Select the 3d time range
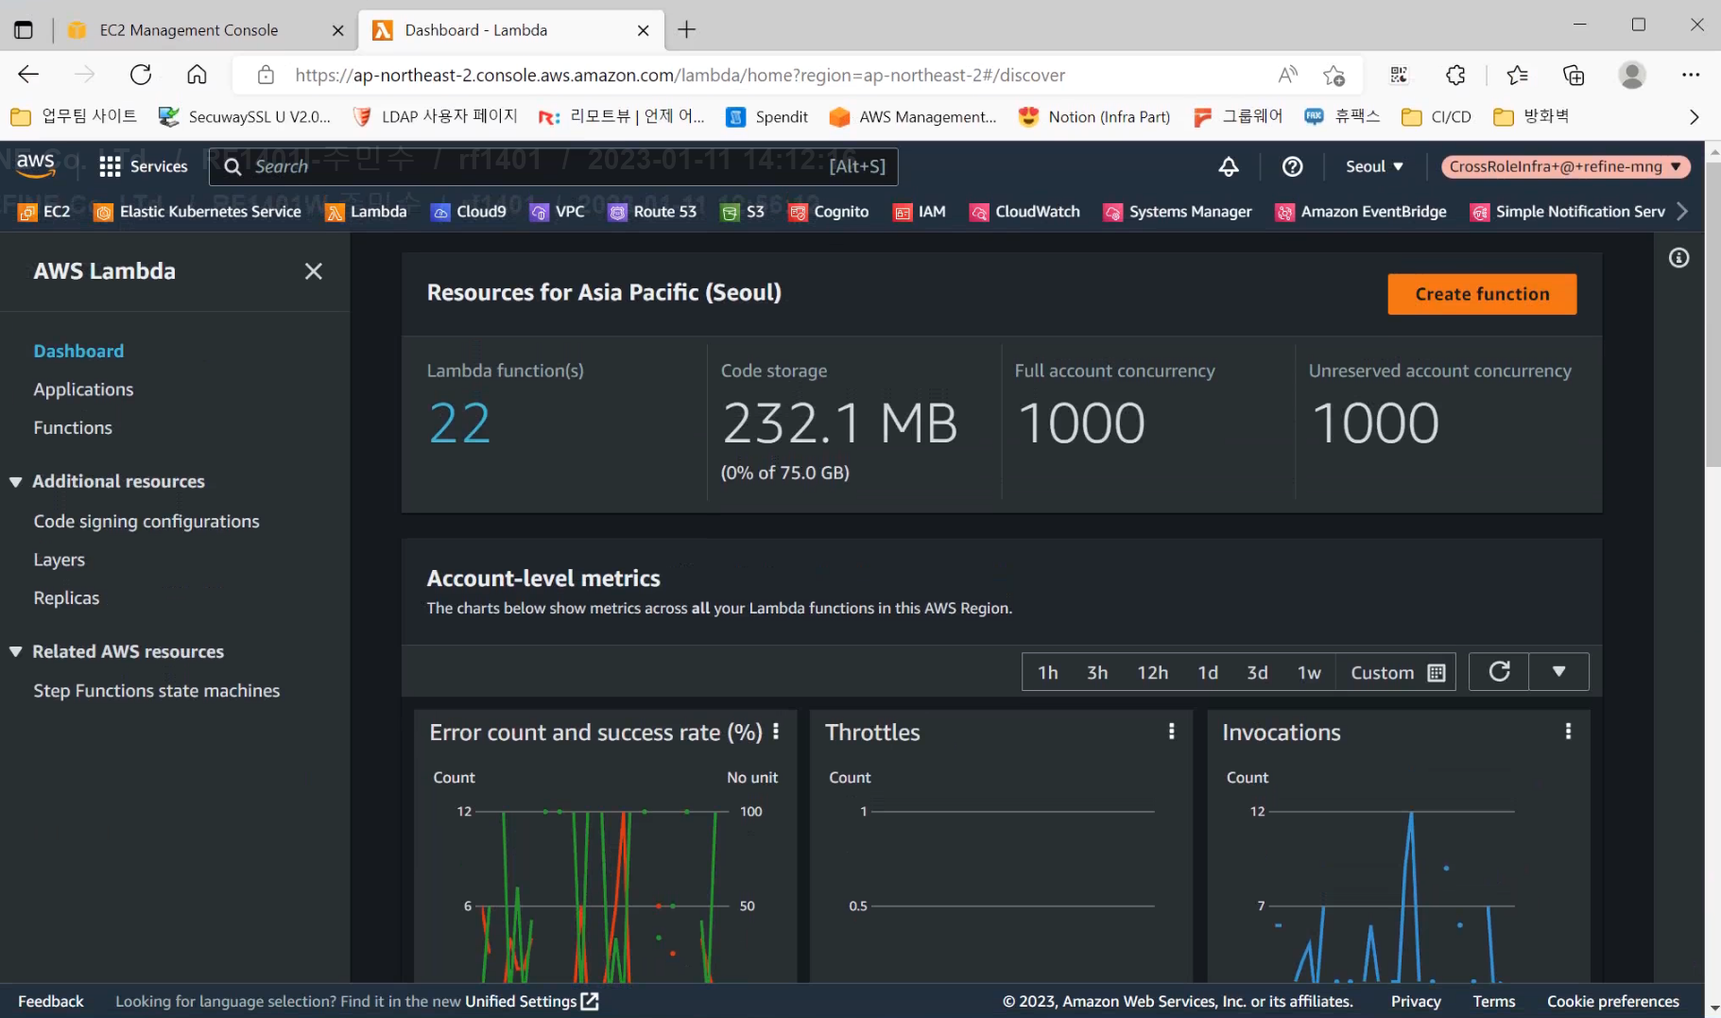This screenshot has width=1721, height=1018. click(1257, 672)
